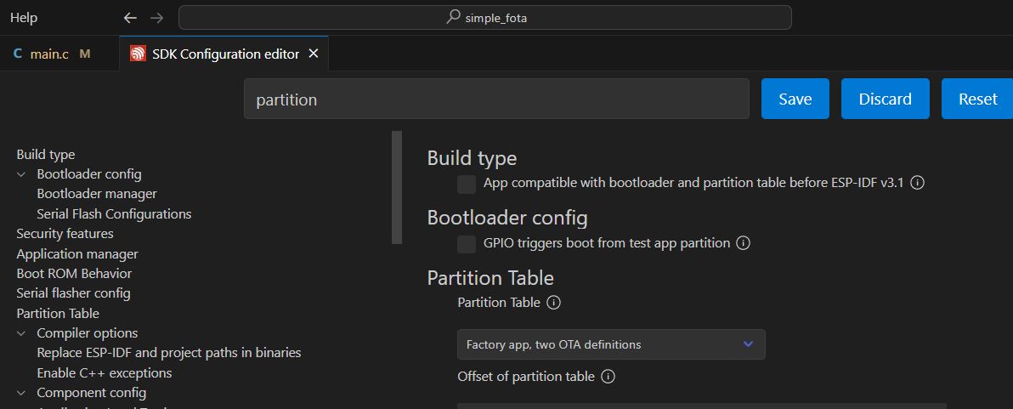Screen dimensions: 1013x409
Task: Save the SDK configuration
Action: coord(795,99)
